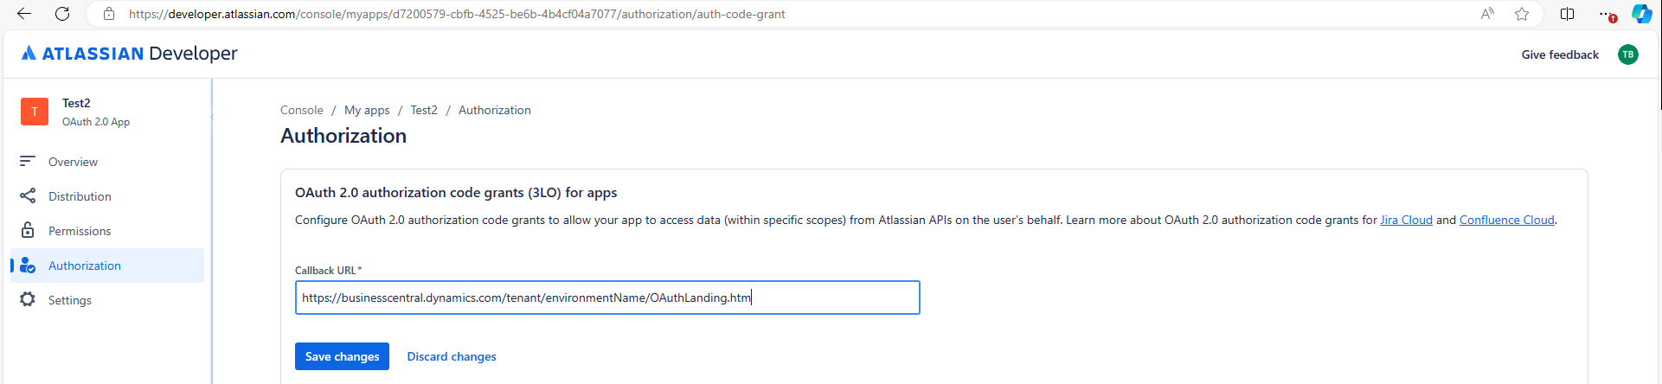1662x384 pixels.
Task: Click Discard changes
Action: 452,356
